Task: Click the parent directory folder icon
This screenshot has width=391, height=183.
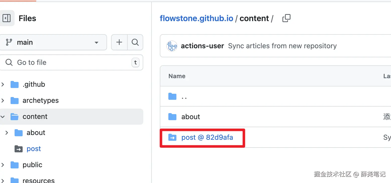Action: pyautogui.click(x=172, y=96)
